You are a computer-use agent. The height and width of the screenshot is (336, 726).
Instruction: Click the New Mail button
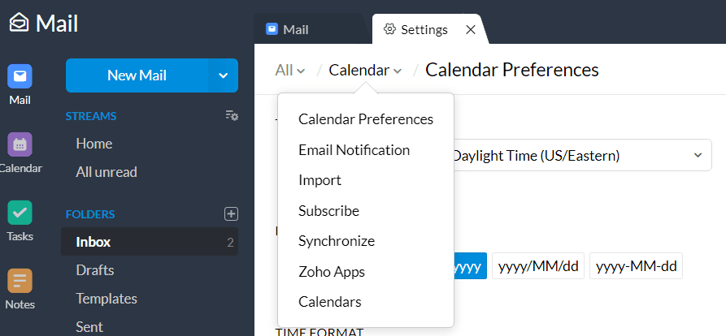(x=137, y=75)
